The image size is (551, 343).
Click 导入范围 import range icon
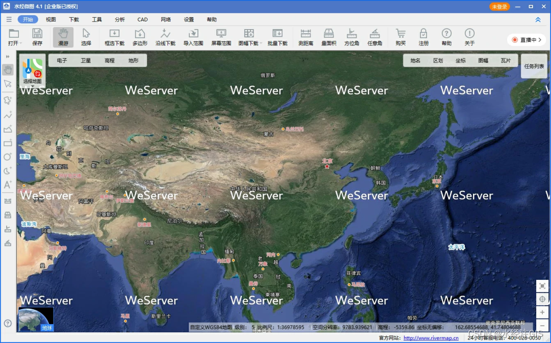193,37
